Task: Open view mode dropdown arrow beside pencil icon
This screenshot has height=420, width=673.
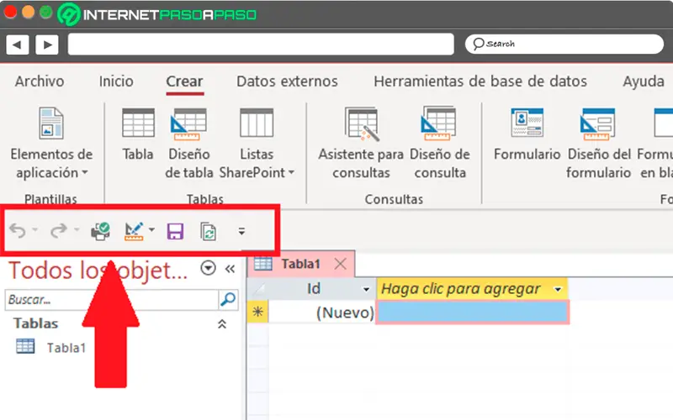Action: 151,230
